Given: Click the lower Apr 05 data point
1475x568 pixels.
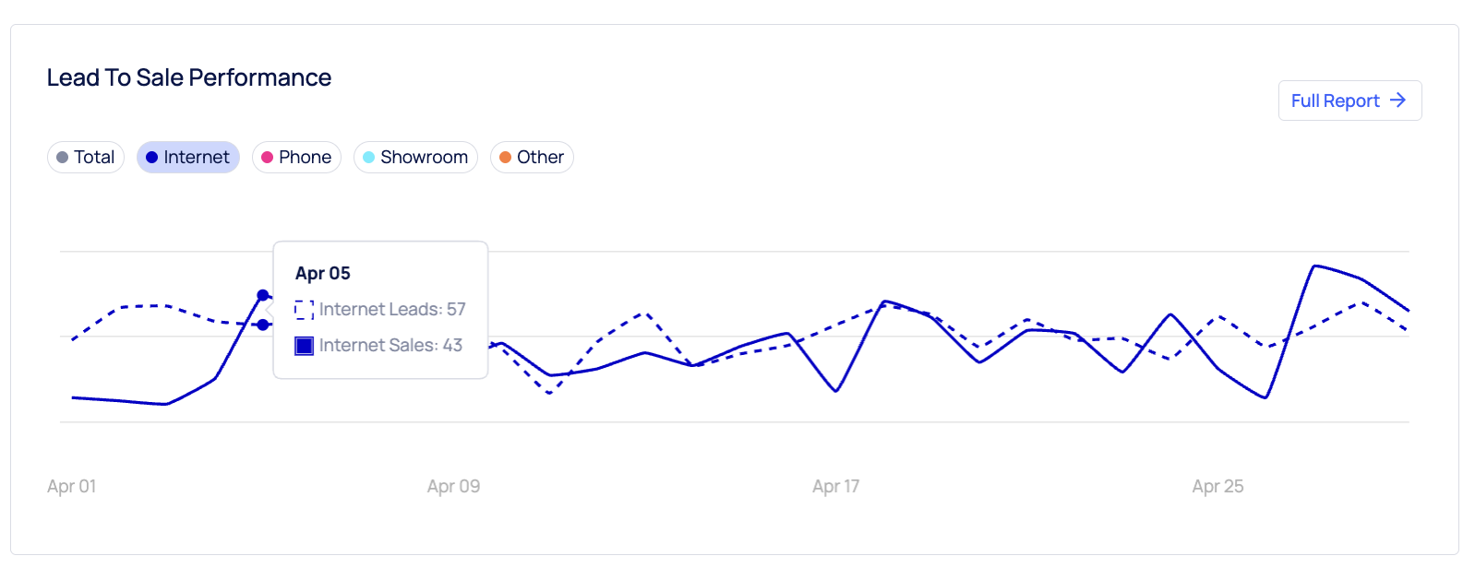Looking at the screenshot, I should pyautogui.click(x=263, y=325).
